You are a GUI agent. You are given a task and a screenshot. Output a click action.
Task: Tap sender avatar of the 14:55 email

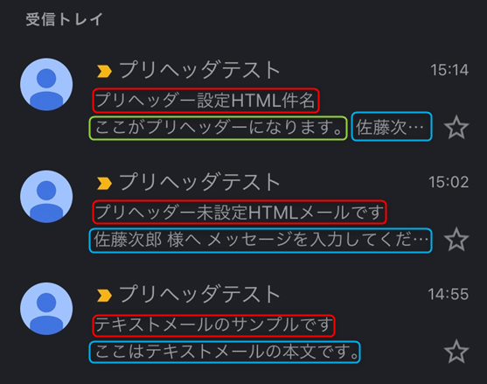(x=46, y=309)
